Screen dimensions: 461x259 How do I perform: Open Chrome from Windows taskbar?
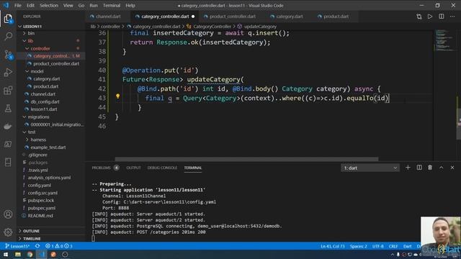(x=30, y=254)
